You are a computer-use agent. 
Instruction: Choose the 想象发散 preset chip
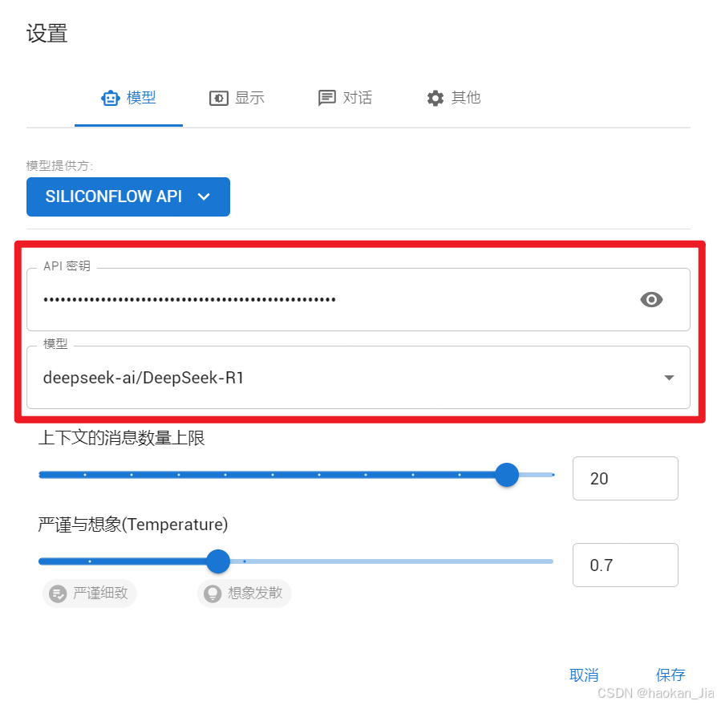(244, 594)
